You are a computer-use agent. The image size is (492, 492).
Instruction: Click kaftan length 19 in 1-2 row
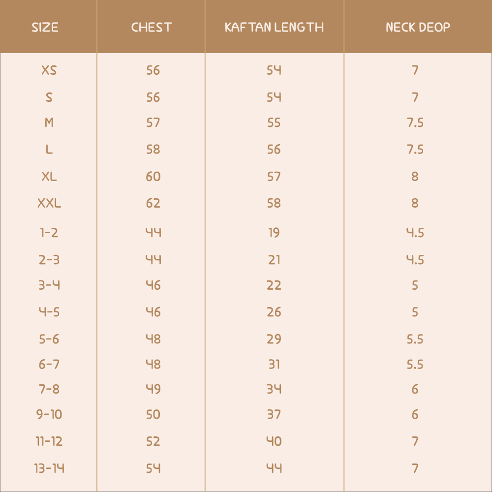pyautogui.click(x=274, y=233)
